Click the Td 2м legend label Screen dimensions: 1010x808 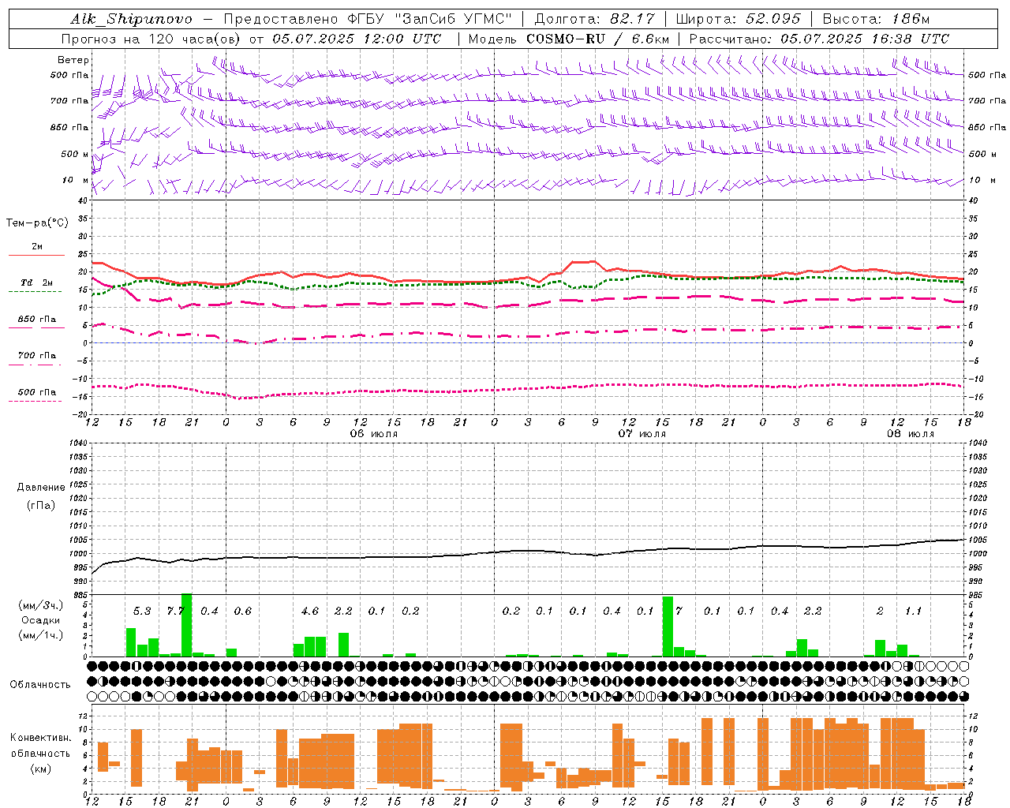pos(37,282)
